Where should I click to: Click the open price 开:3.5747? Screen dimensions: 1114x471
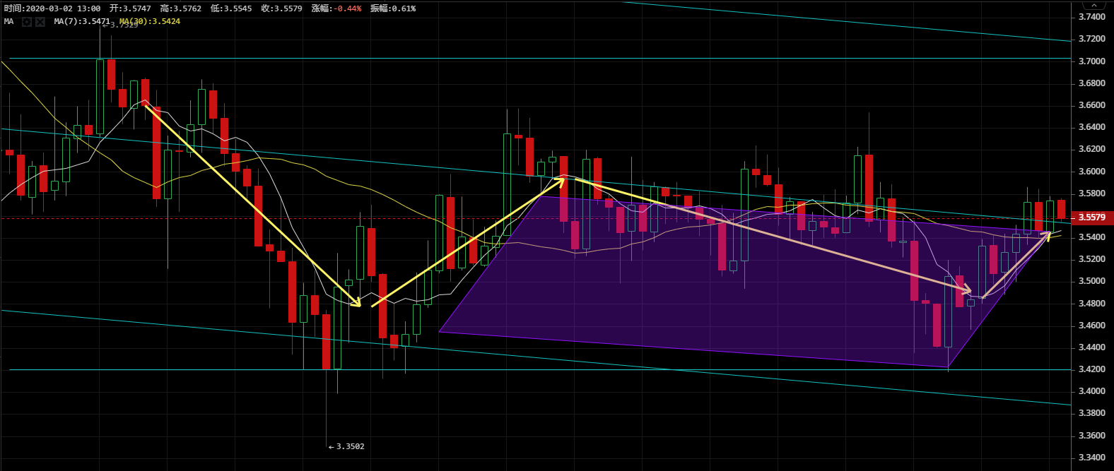[x=130, y=8]
